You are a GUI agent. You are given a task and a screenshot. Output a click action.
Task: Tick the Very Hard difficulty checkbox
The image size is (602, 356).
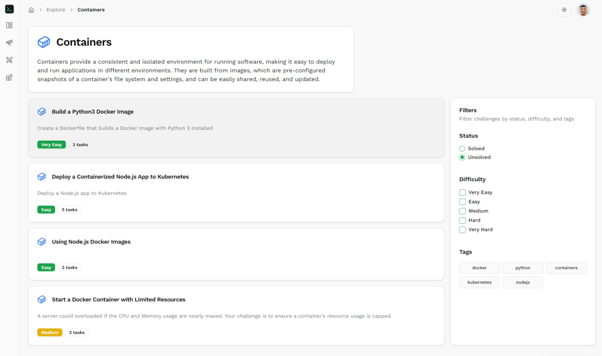(462, 230)
